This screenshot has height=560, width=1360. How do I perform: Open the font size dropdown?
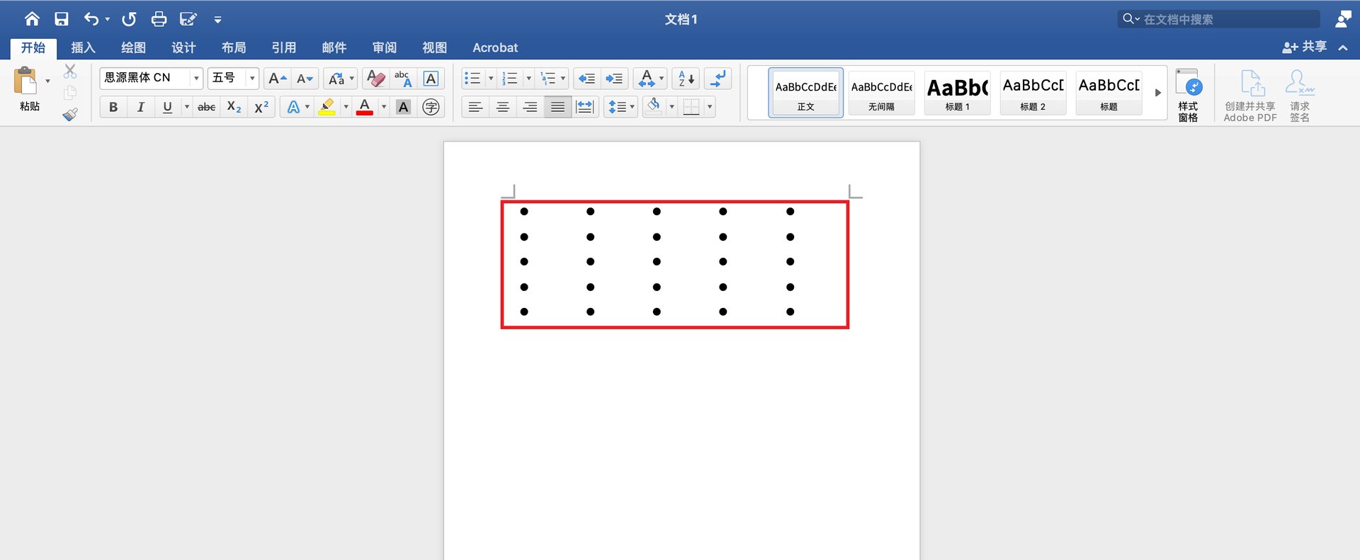[x=251, y=78]
